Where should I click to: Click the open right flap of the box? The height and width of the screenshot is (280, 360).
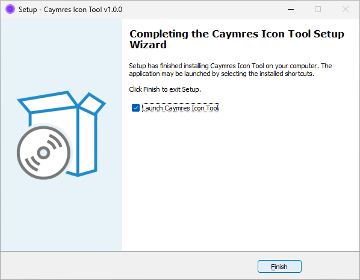pos(92,103)
